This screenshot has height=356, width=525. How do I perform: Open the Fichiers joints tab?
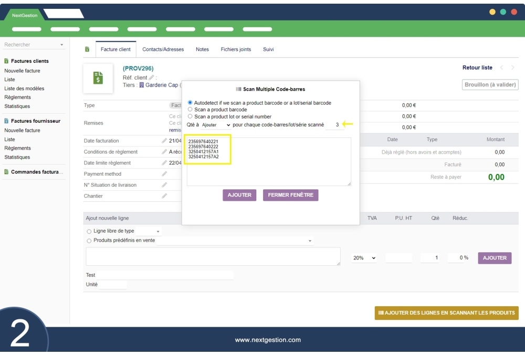click(x=236, y=49)
